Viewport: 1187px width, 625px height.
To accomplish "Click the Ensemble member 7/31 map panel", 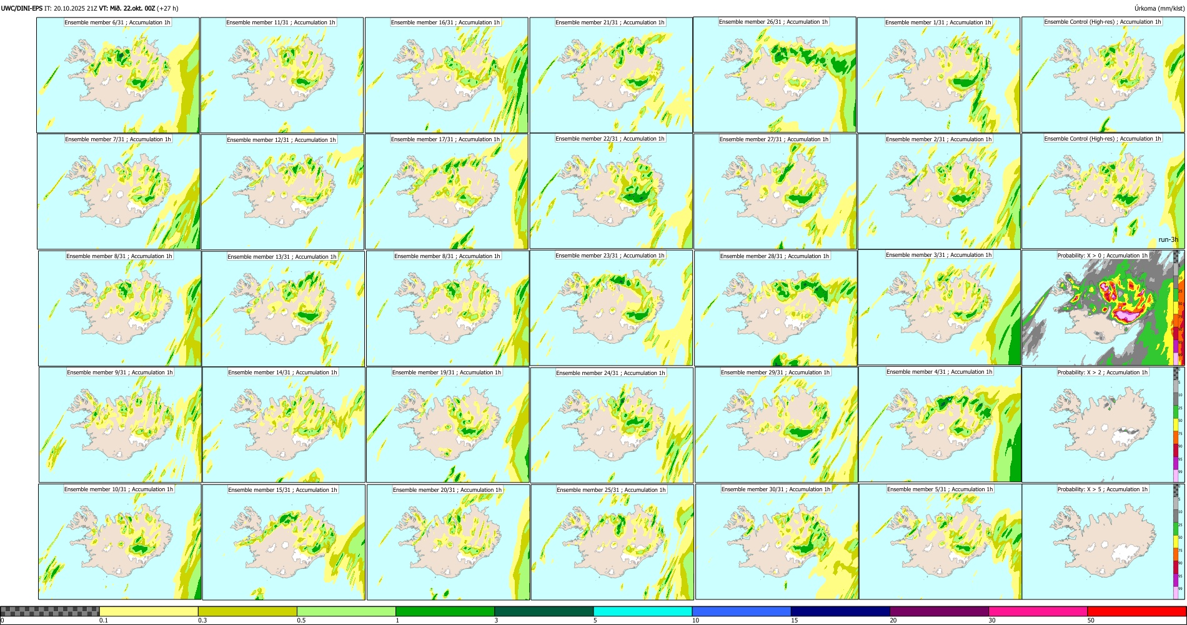I will pyautogui.click(x=119, y=192).
